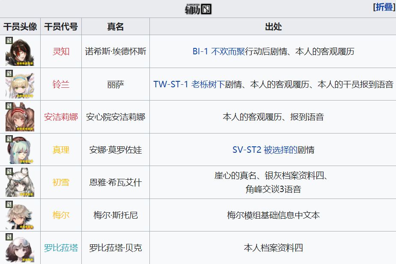Open the 铃兰 operator page link

[x=61, y=84]
